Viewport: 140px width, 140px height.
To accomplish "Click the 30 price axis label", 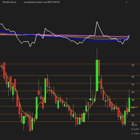I will [x=133, y=100].
